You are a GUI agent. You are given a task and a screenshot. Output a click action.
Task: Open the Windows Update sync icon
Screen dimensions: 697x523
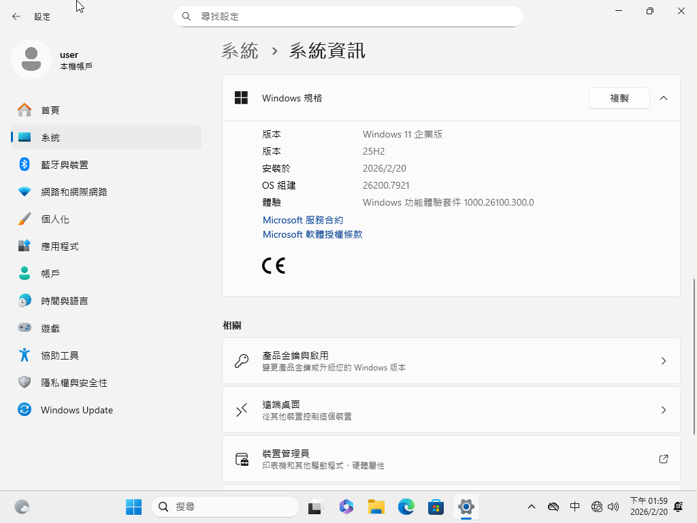(25, 410)
